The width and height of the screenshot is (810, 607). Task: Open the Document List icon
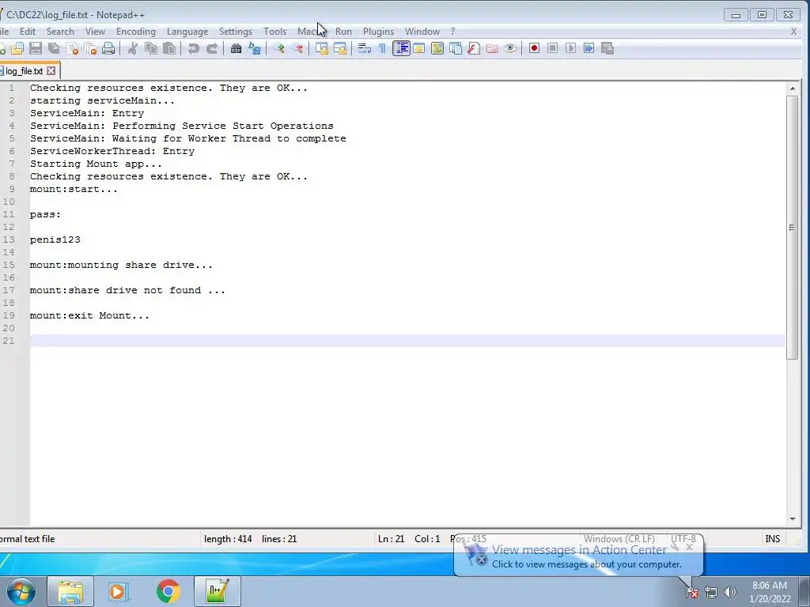point(456,48)
